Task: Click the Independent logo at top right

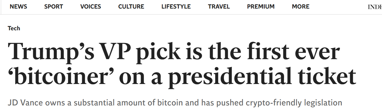Action: pos(375,7)
